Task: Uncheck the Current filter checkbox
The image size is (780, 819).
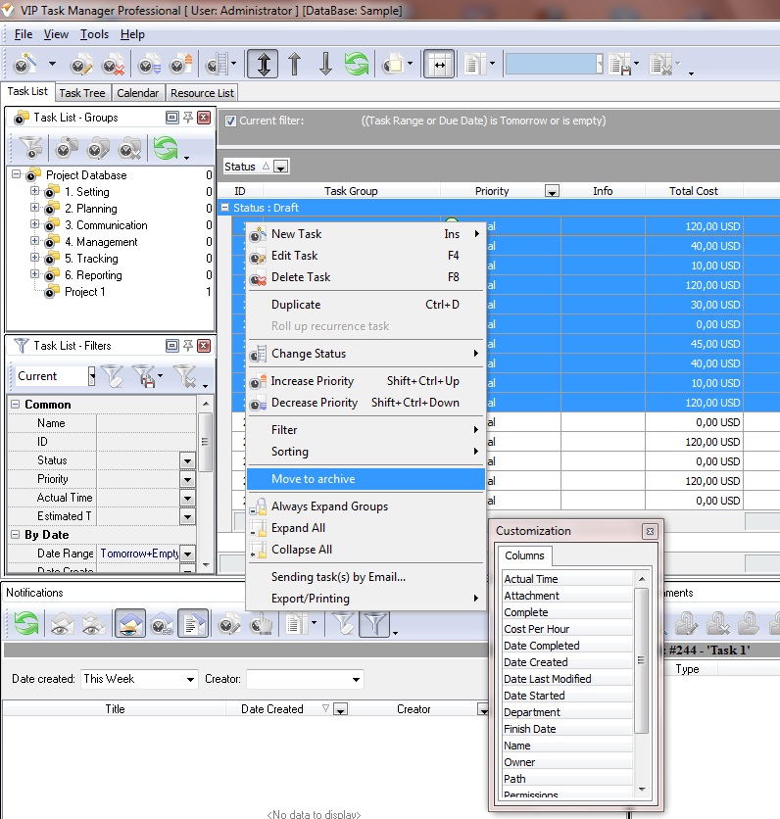Action: click(x=231, y=121)
